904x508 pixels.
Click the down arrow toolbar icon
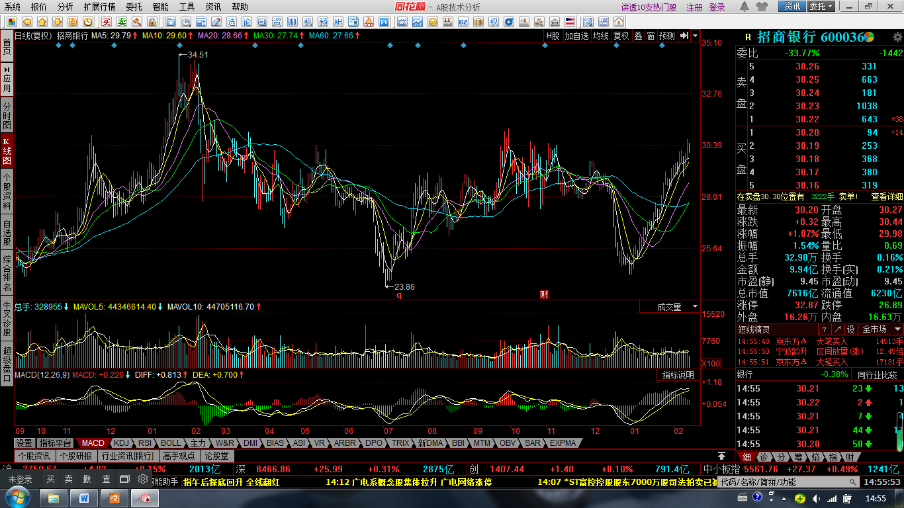(x=58, y=22)
